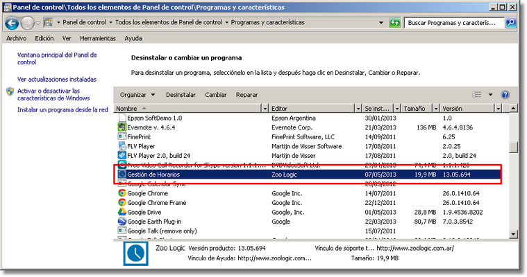The image size is (527, 277).
Task: Click the view options icon in toolbar
Action: pyautogui.click(x=477, y=94)
